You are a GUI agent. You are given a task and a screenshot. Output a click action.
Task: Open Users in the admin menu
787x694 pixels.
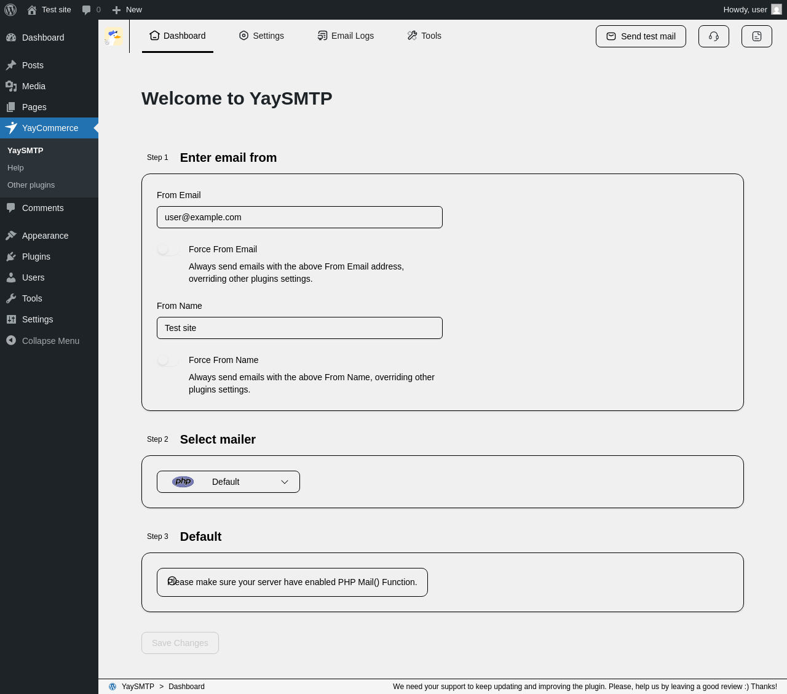[49, 277]
